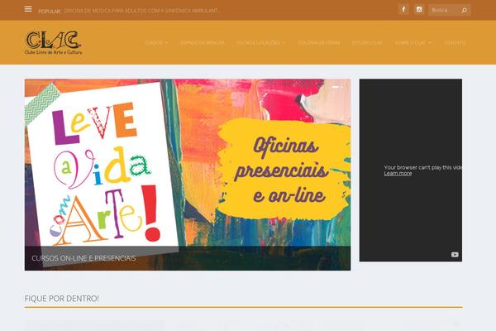Open popular post Oficina de Música para Adultos
This screenshot has height=331, width=496.
(x=141, y=11)
